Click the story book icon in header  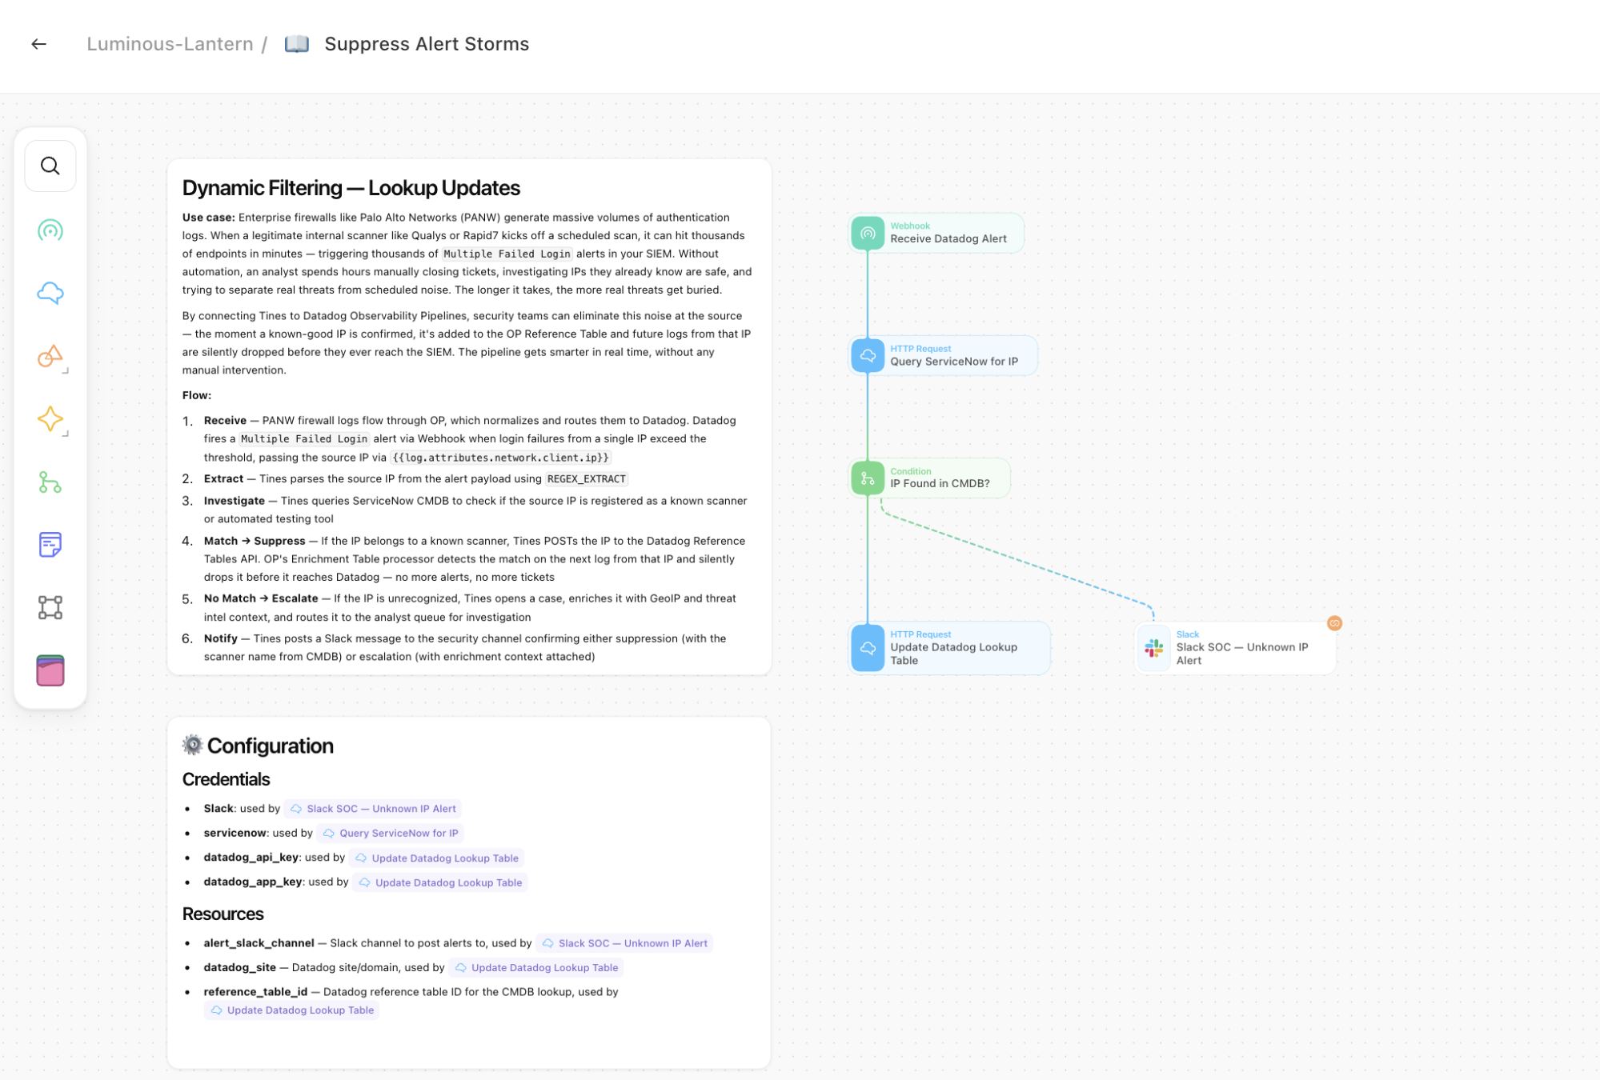pos(297,44)
